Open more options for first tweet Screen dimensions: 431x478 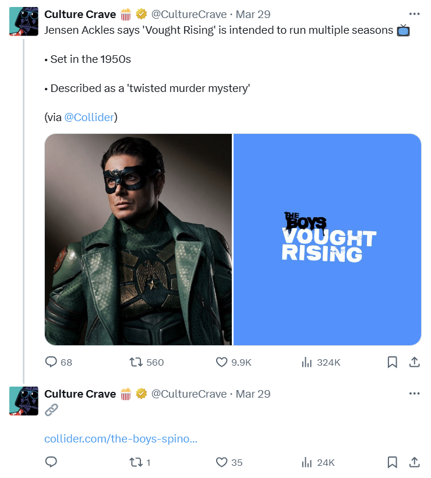click(414, 14)
